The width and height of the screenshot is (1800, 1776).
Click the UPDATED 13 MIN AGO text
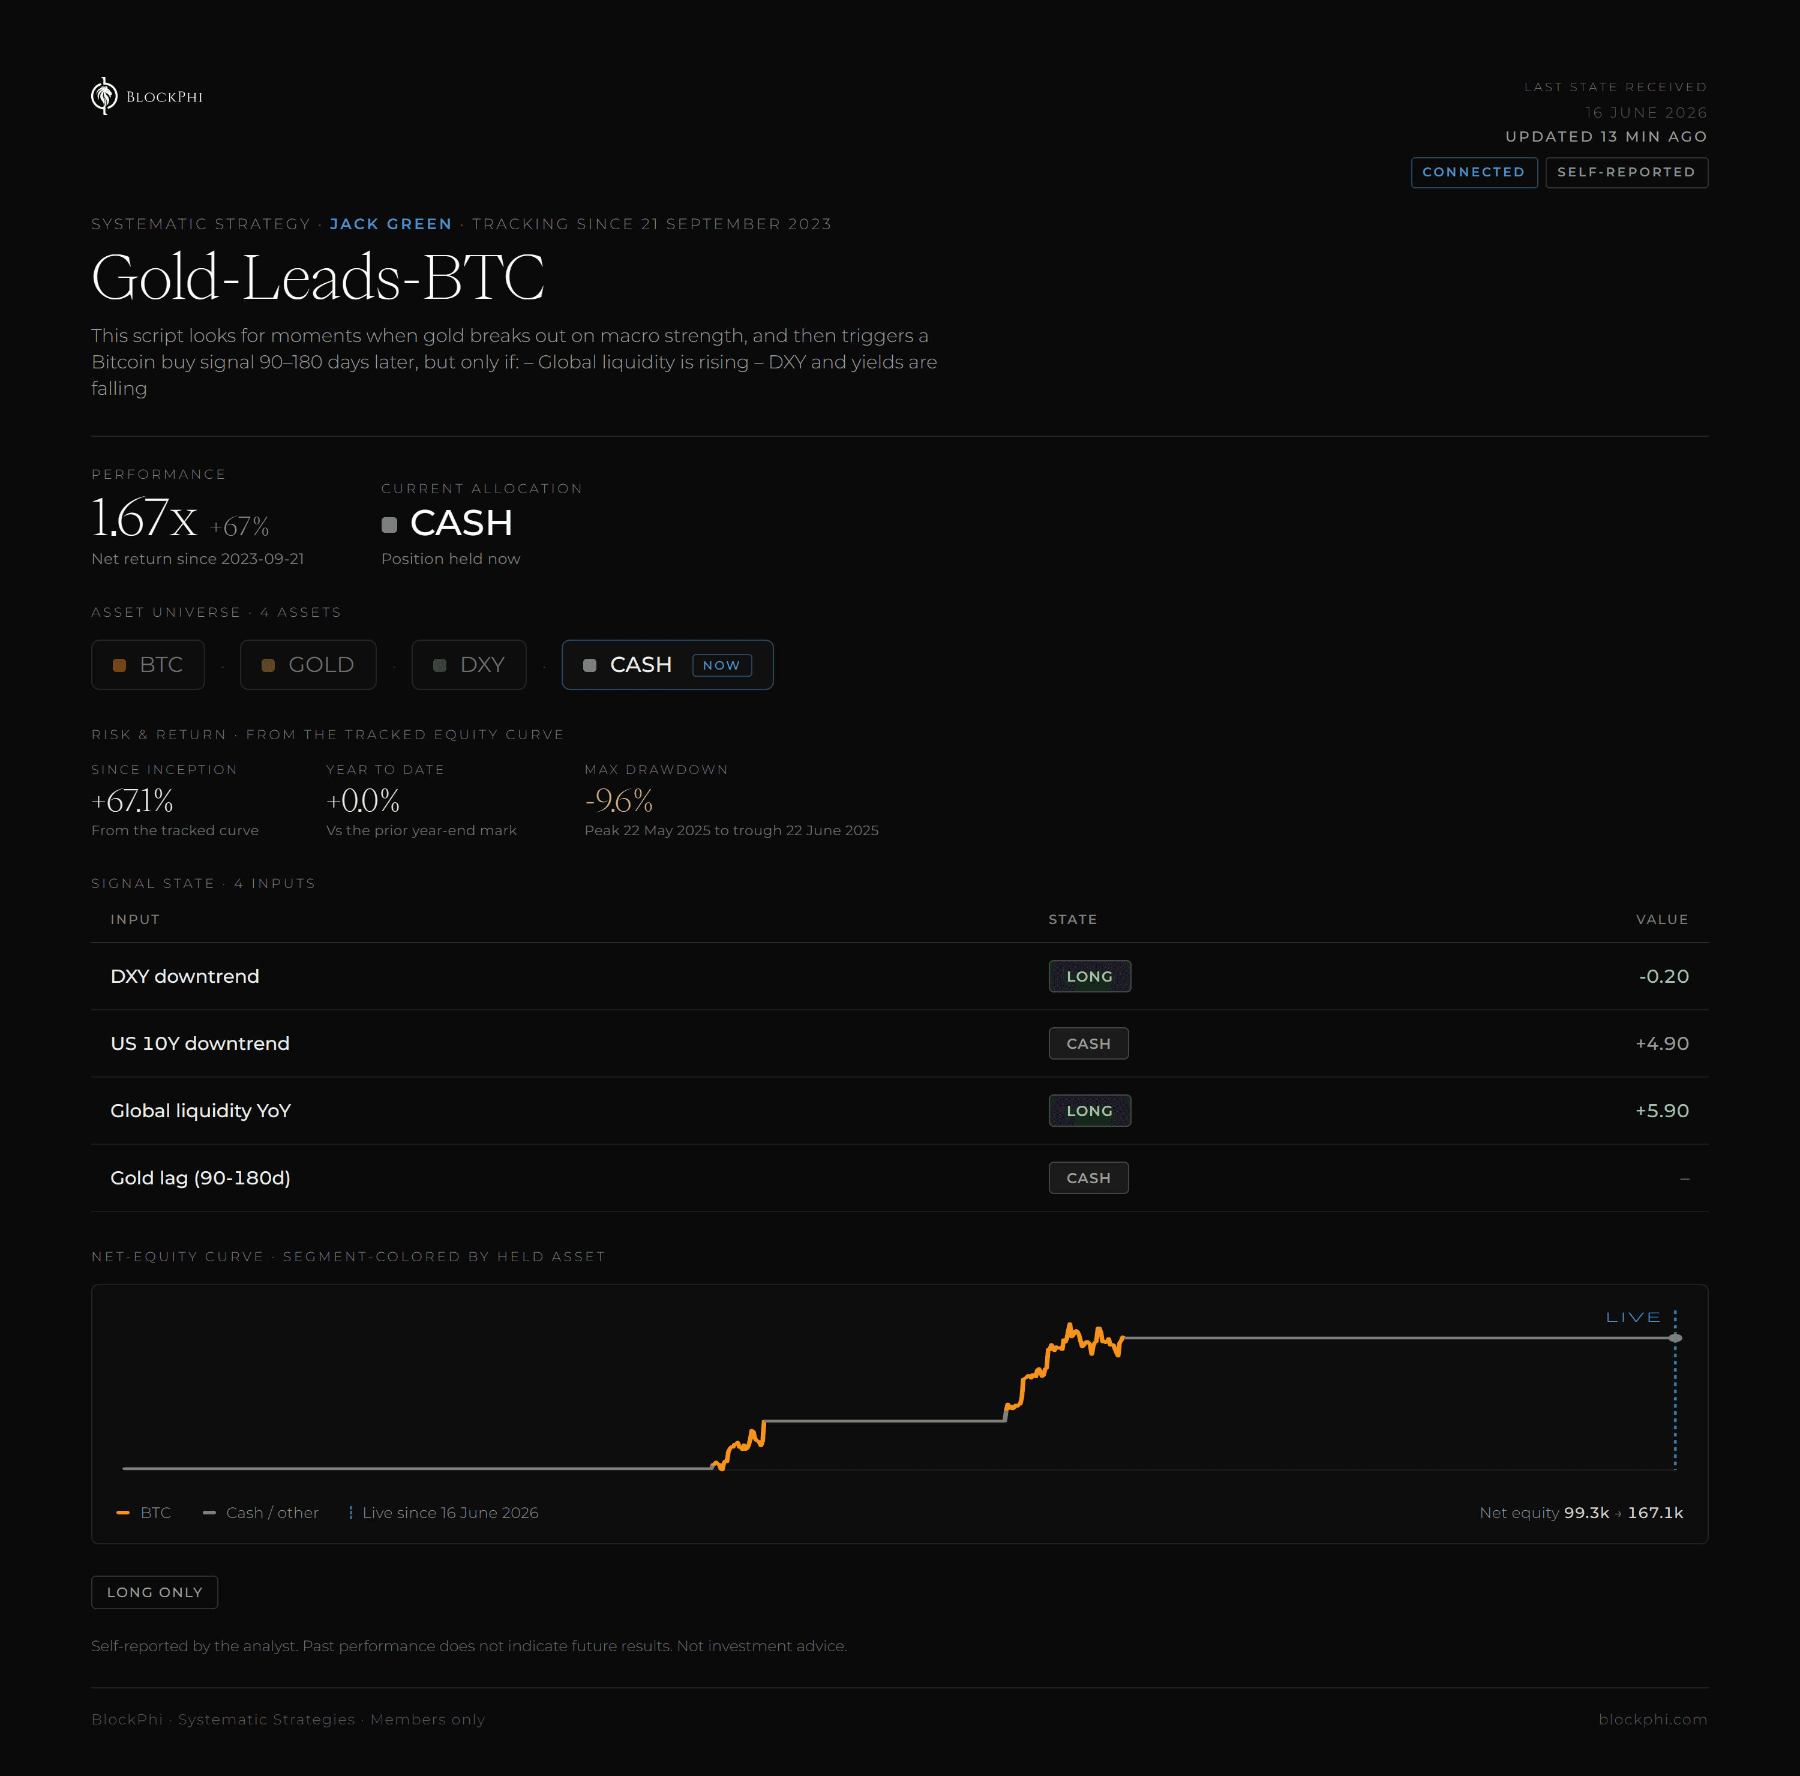(1606, 136)
